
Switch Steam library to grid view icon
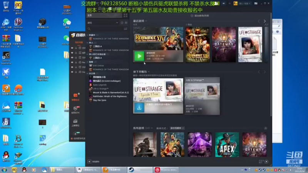[126, 15]
